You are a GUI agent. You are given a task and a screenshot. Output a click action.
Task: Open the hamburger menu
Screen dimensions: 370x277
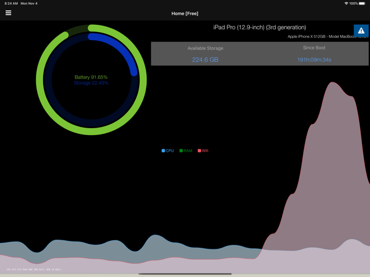tap(8, 13)
